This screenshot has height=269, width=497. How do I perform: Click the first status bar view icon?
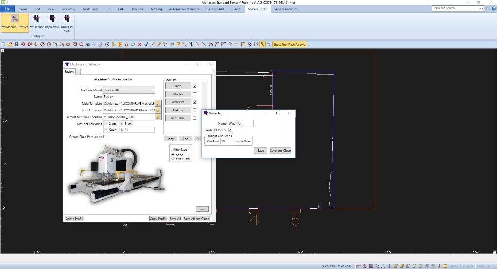pyautogui.click(x=358, y=266)
